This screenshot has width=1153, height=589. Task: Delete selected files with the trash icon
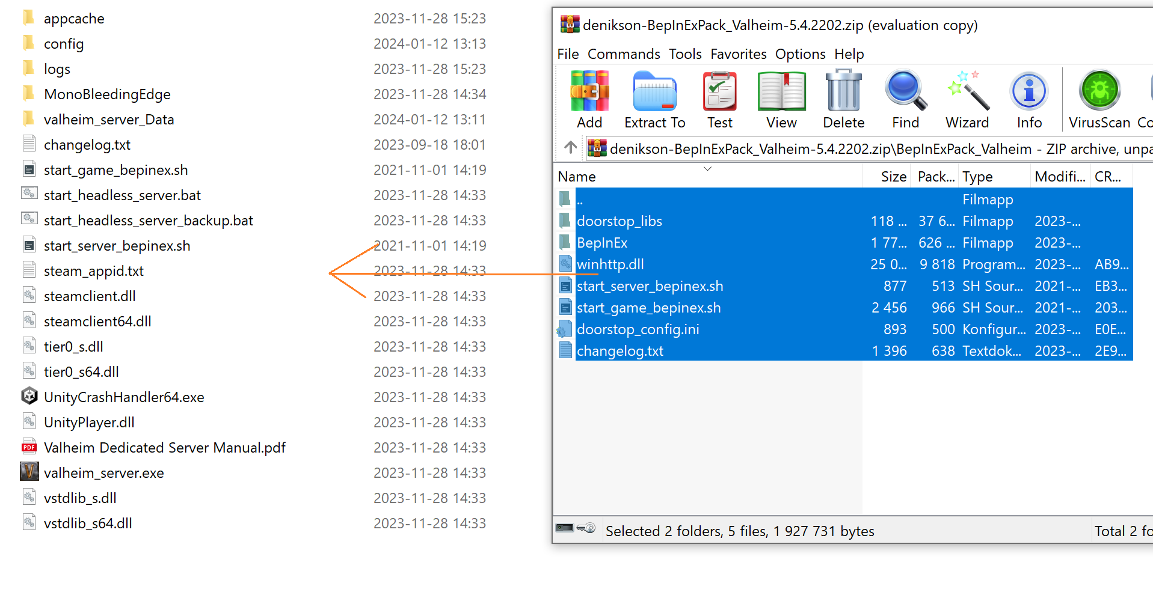843,99
